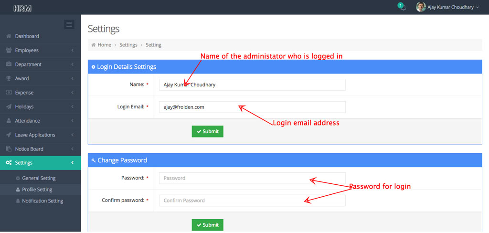Image resolution: width=489 pixels, height=233 pixels.
Task: Click the Leave Applications rocket icon
Action: (x=9, y=135)
